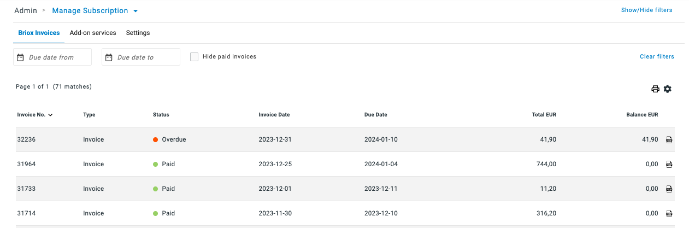689x228 pixels.
Task: Sort by Status column header
Action: pyautogui.click(x=161, y=115)
